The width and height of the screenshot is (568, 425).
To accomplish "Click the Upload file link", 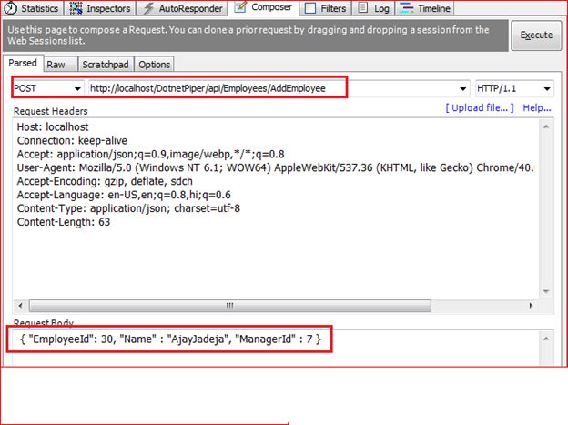I will pos(479,107).
